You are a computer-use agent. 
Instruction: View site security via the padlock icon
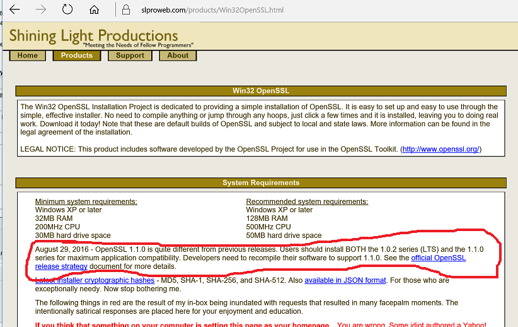pyautogui.click(x=126, y=10)
